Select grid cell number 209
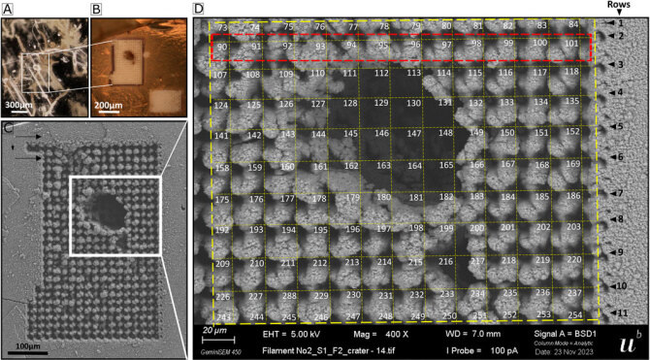The height and width of the screenshot is (360, 650). click(222, 264)
